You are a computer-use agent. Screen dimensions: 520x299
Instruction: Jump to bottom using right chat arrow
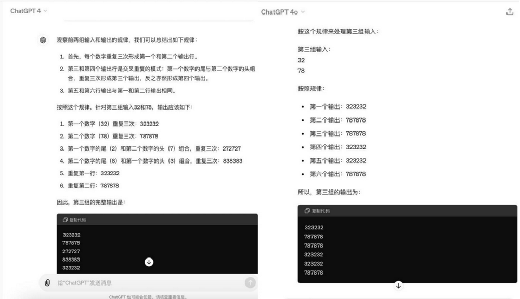(x=398, y=286)
